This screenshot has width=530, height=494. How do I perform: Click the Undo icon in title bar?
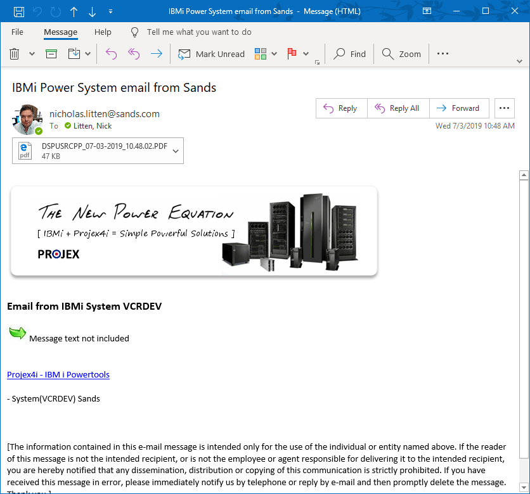(x=37, y=12)
